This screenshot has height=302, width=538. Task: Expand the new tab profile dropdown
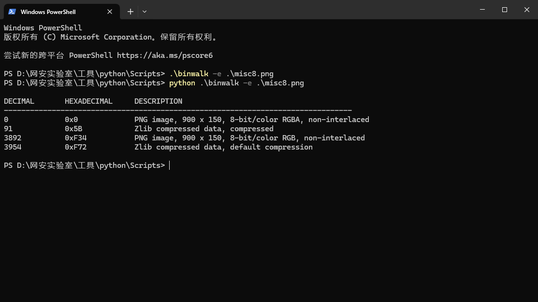point(145,12)
